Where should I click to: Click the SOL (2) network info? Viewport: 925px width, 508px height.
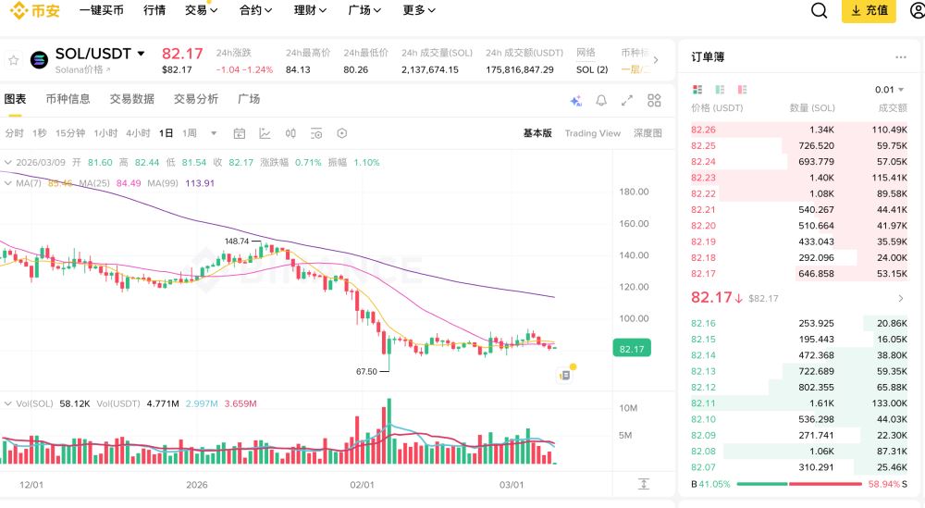(592, 69)
